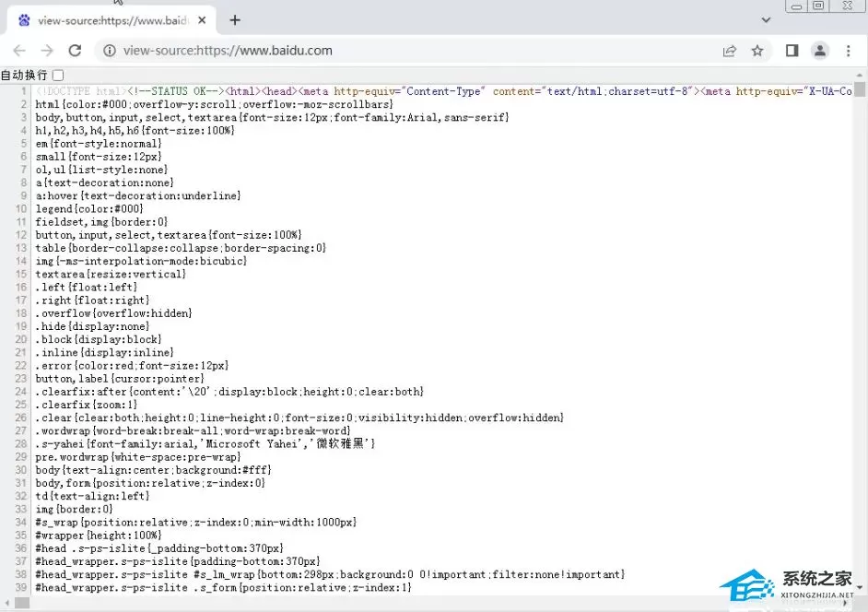868x612 pixels.
Task: Open the browser side panel
Action: tap(792, 51)
